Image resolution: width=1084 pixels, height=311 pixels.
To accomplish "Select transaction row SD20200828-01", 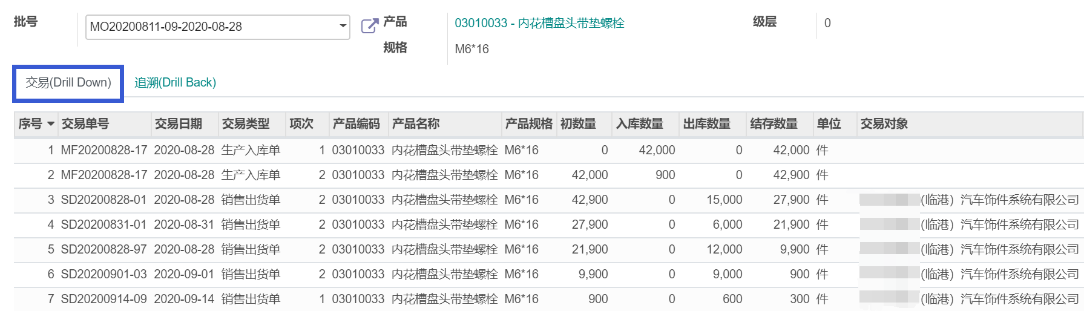I will (x=103, y=200).
